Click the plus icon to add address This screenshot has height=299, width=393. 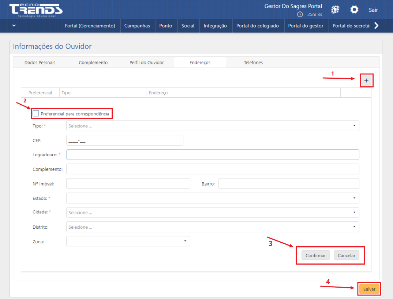tap(366, 81)
